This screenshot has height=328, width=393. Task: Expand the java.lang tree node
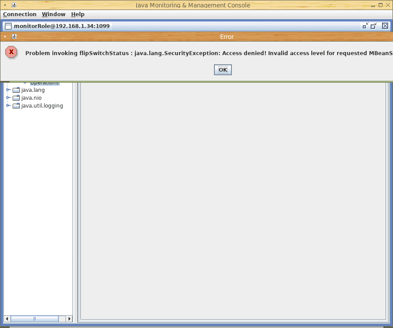pyautogui.click(x=8, y=90)
